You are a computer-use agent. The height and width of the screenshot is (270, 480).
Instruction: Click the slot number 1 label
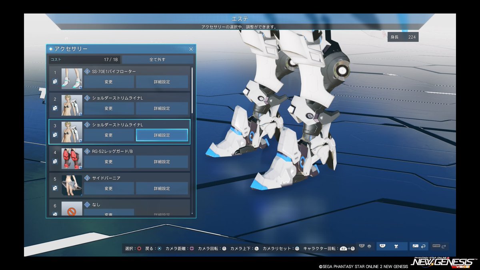pos(55,72)
